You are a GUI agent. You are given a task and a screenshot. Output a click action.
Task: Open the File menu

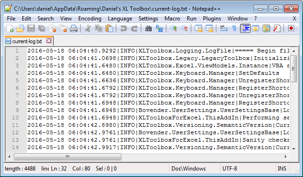point(11,19)
